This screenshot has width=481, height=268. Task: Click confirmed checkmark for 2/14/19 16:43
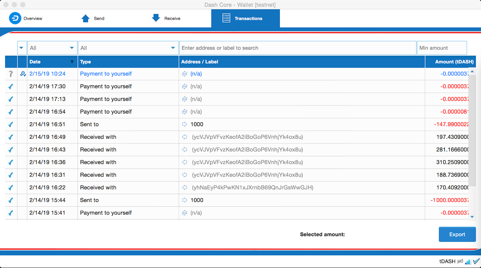[11, 150]
